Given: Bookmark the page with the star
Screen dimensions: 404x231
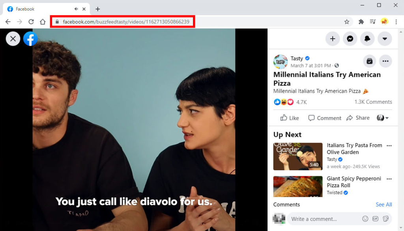Looking at the screenshot, I should (348, 22).
